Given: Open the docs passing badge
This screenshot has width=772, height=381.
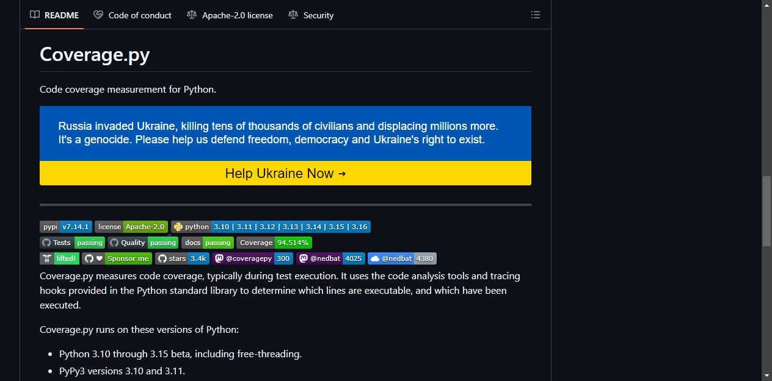Looking at the screenshot, I should click(x=208, y=243).
